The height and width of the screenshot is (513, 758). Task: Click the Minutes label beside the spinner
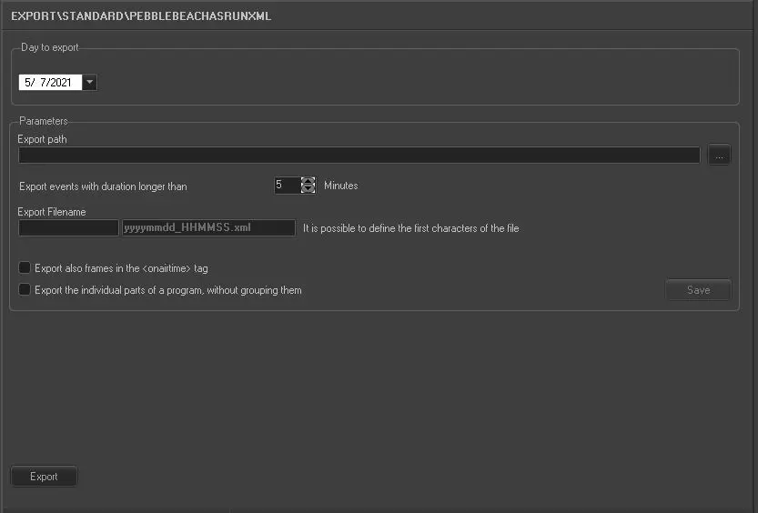pos(341,186)
